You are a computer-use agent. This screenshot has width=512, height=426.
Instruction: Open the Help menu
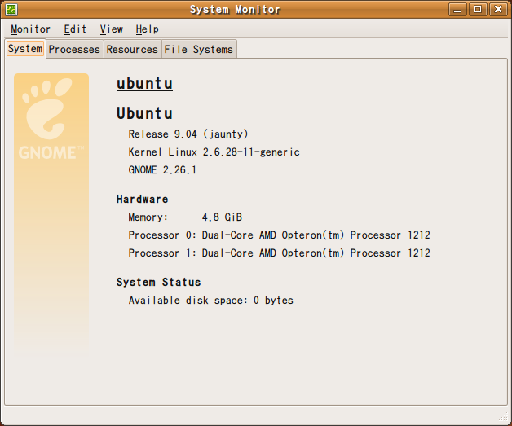tap(147, 29)
